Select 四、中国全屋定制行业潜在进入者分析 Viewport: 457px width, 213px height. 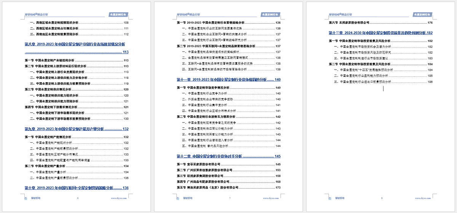point(232,140)
